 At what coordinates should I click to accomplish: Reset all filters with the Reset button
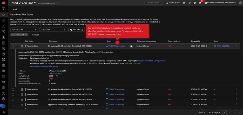point(35,35)
